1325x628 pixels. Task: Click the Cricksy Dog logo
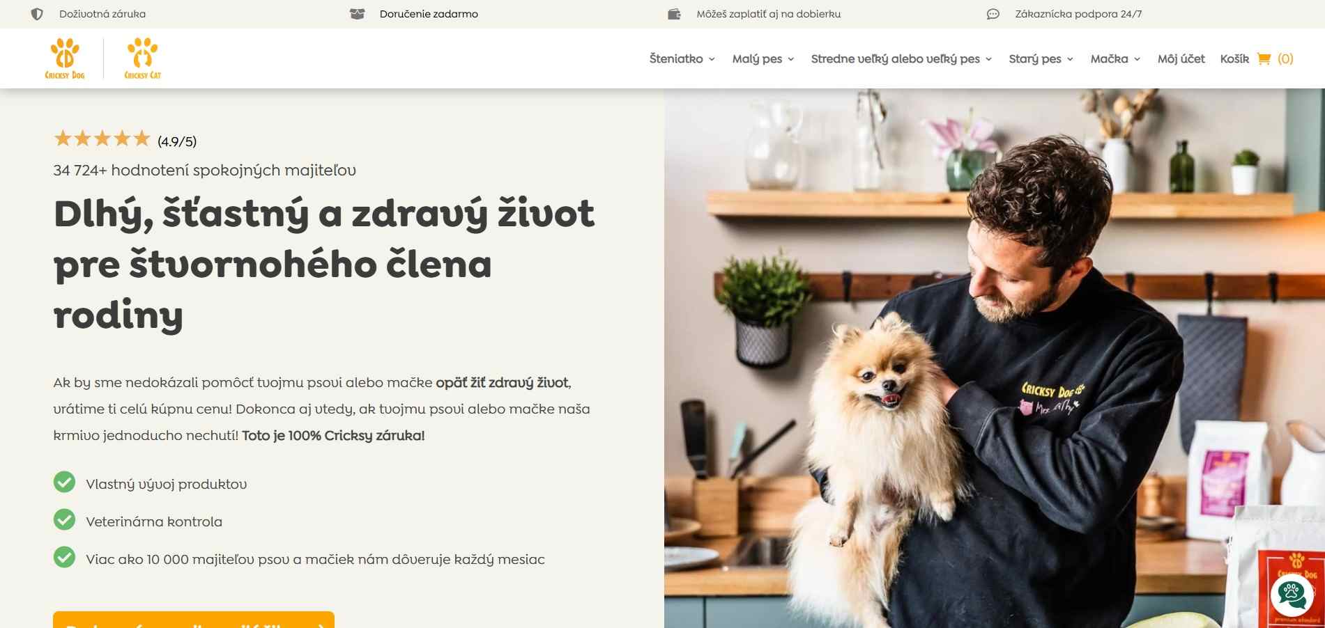click(65, 58)
